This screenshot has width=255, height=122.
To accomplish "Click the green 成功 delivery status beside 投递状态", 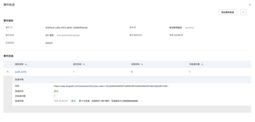I will (x=56, y=91).
